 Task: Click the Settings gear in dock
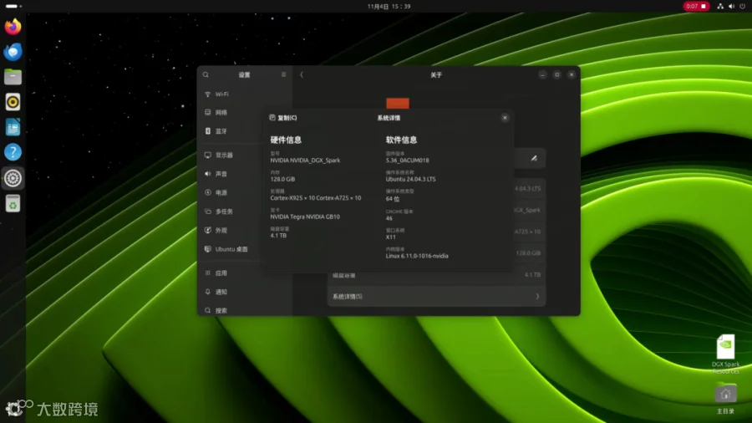coord(13,178)
